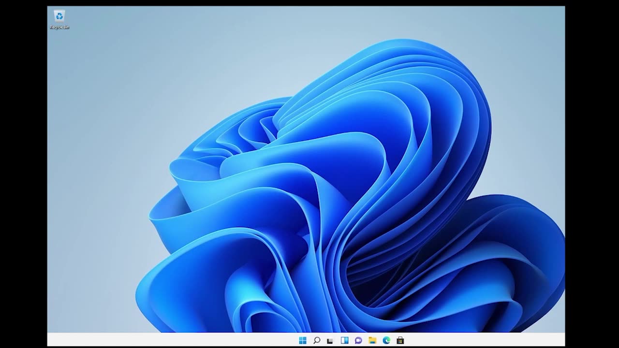Open the Microsoft Store app
This screenshot has height=348, width=619.
pyautogui.click(x=400, y=340)
